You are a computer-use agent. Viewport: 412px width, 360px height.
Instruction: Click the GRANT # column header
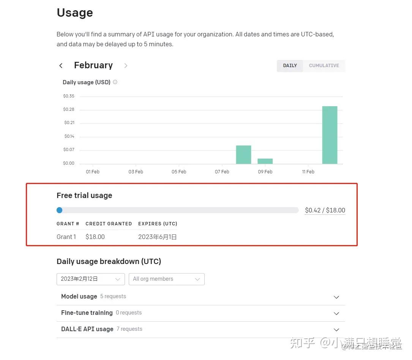click(x=68, y=224)
